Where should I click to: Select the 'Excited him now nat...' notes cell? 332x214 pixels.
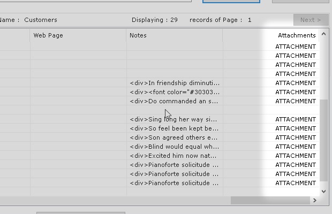175,156
